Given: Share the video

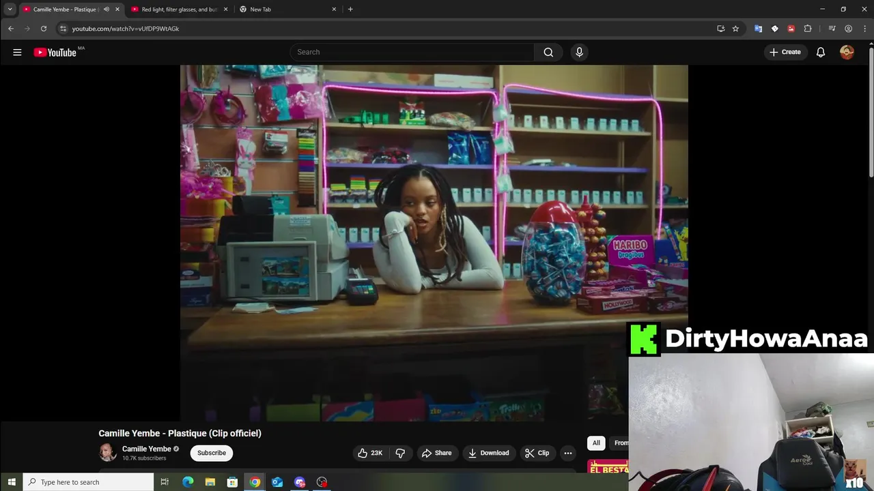Looking at the screenshot, I should point(436,453).
